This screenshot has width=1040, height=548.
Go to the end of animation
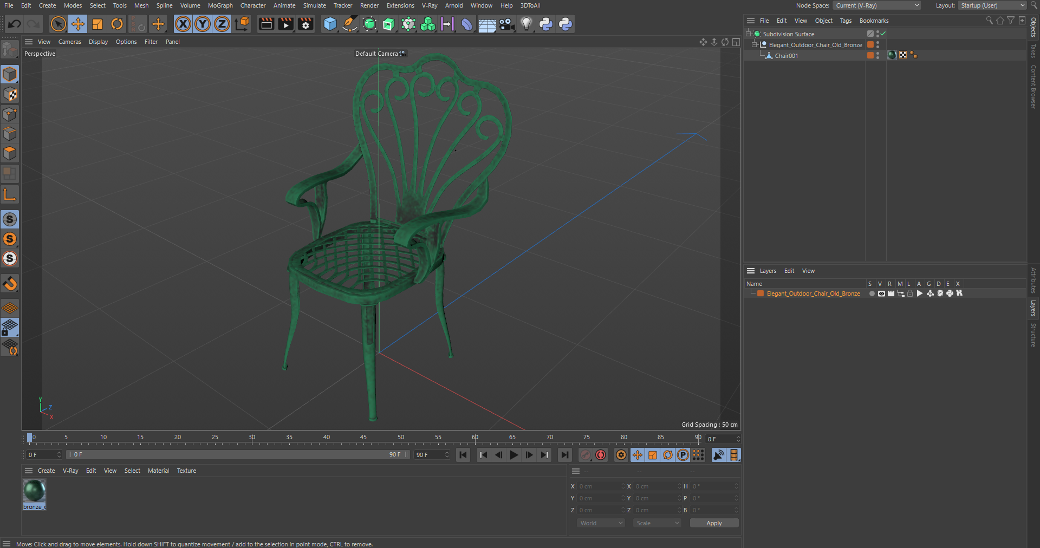pos(565,455)
